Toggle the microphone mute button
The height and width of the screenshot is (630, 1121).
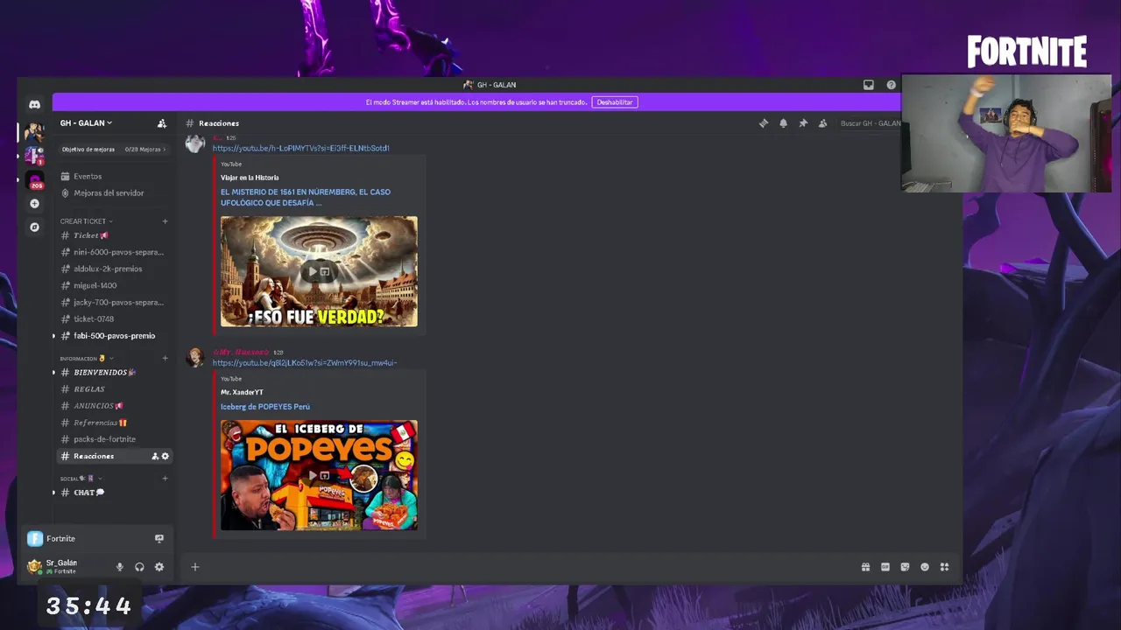coord(120,567)
